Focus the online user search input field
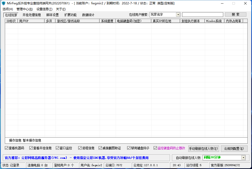 (x=203, y=15)
